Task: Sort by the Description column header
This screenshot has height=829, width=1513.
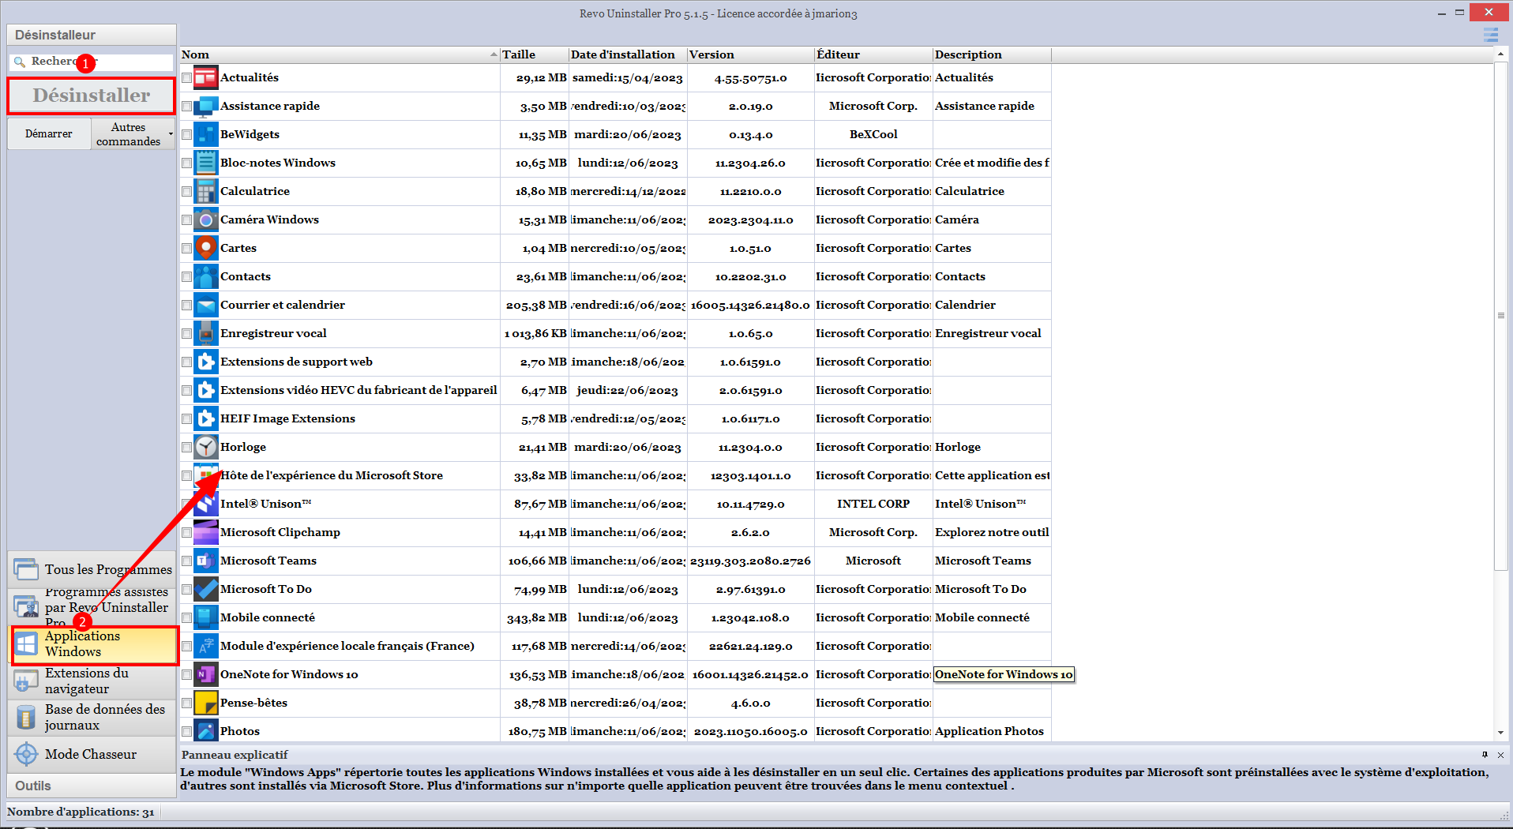Action: click(992, 54)
